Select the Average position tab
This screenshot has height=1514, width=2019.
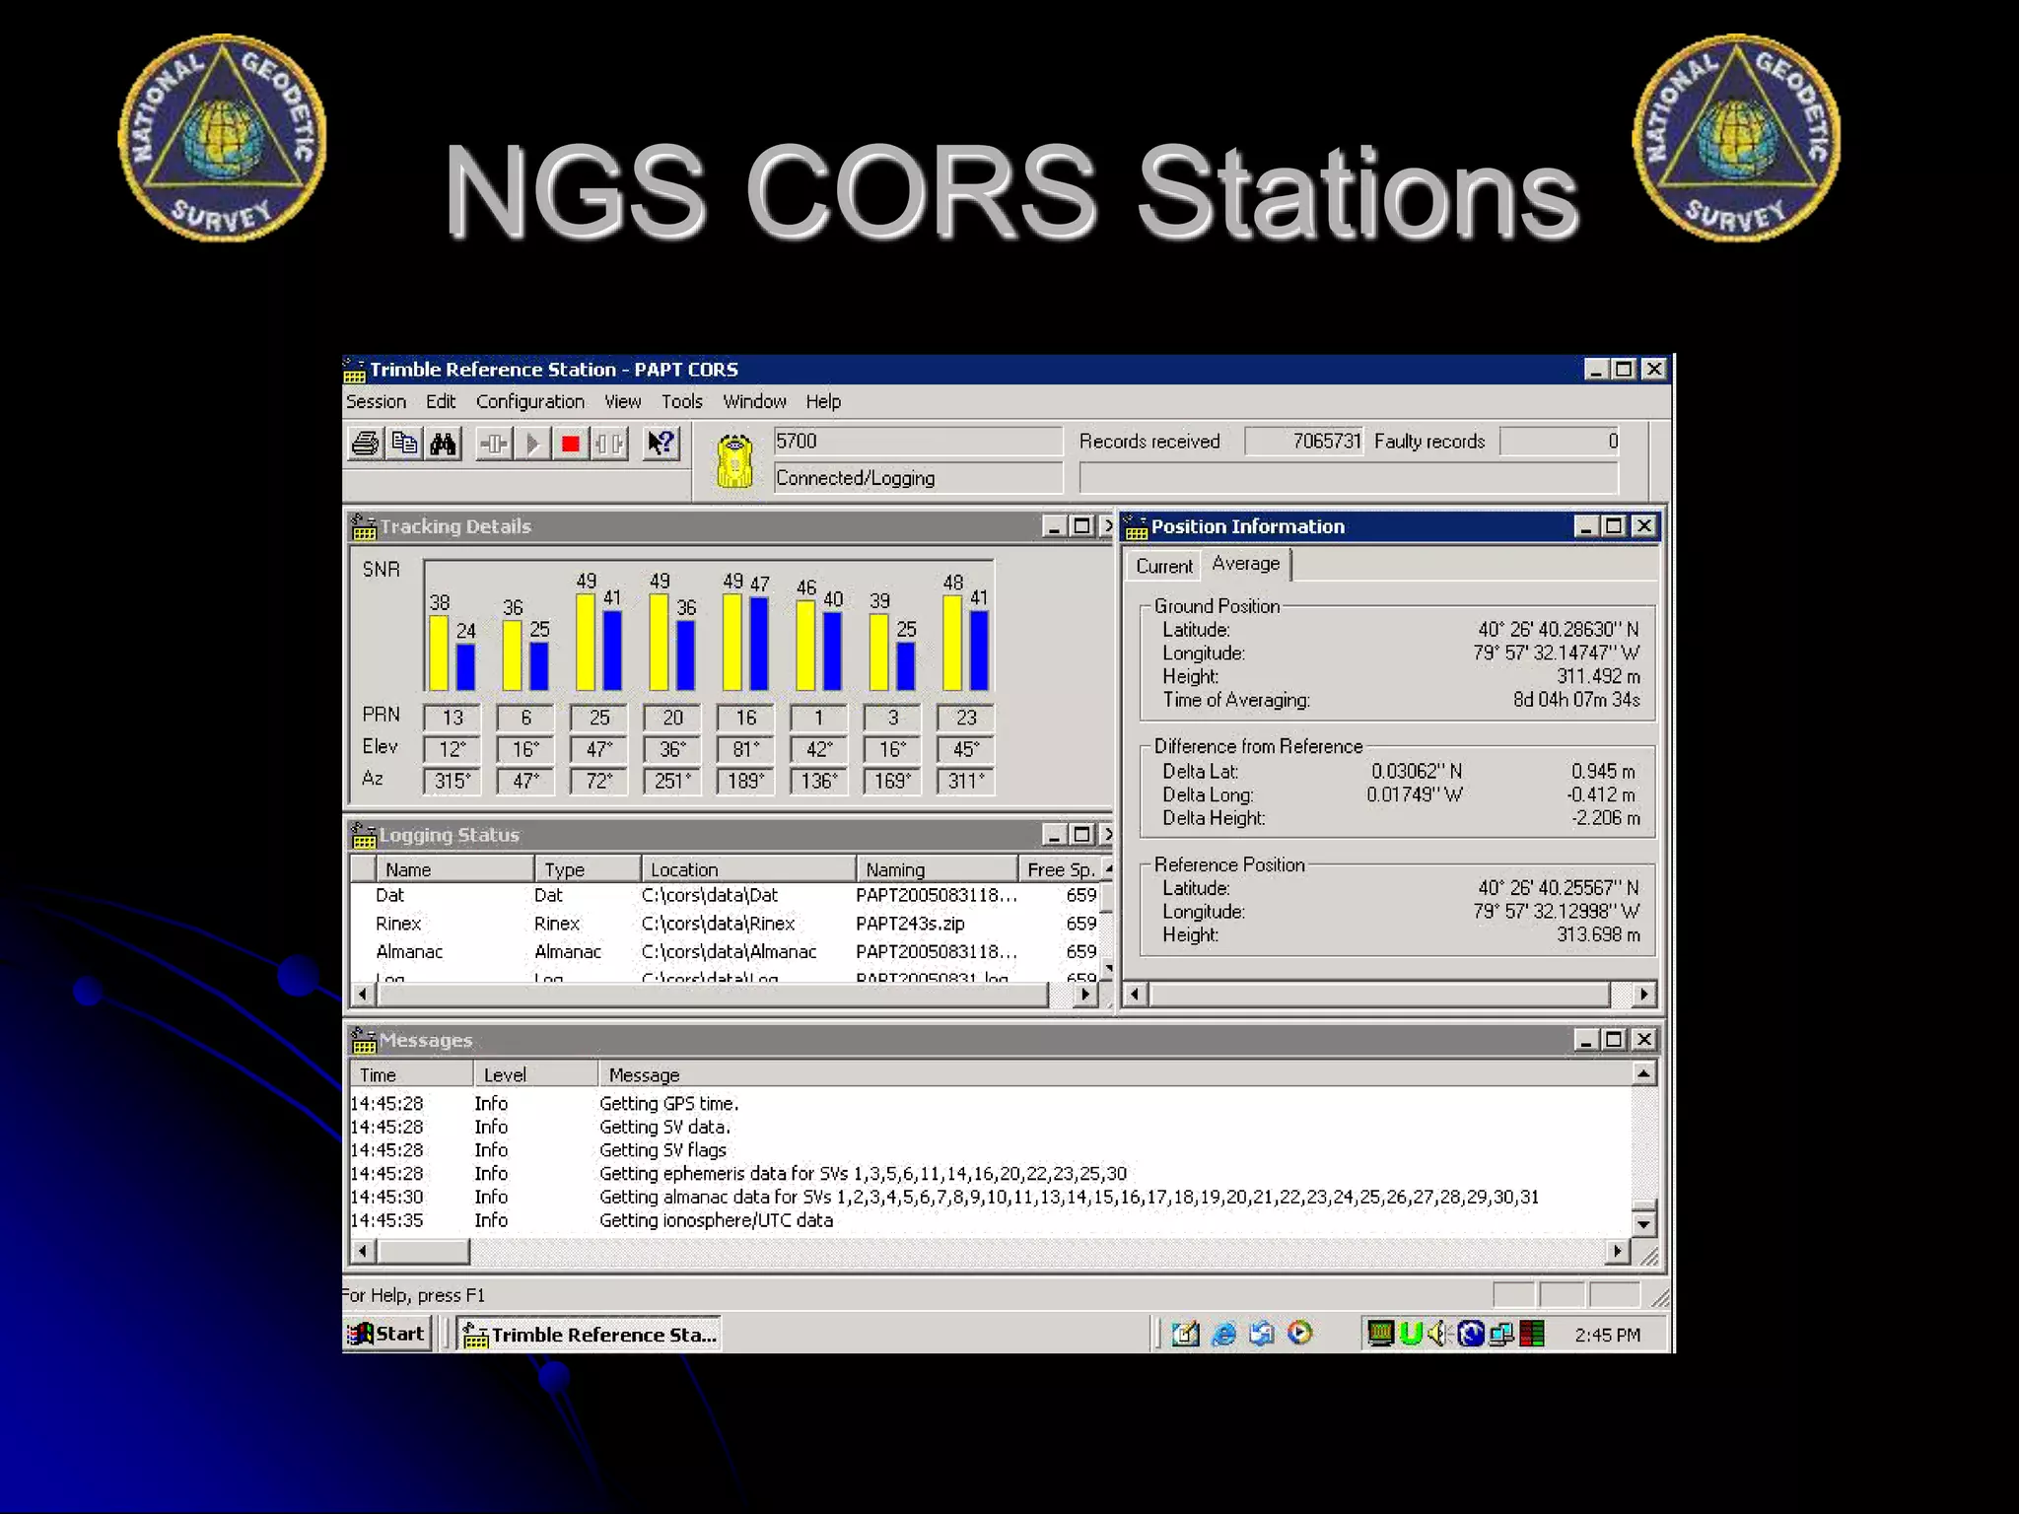point(1246,564)
